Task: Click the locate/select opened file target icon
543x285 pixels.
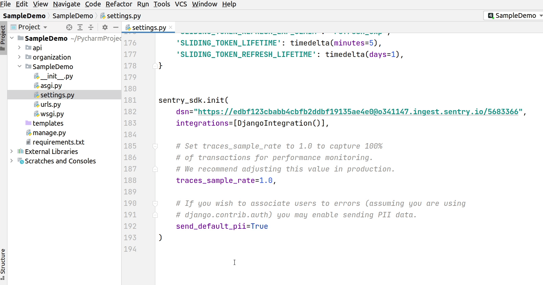Action: click(69, 27)
